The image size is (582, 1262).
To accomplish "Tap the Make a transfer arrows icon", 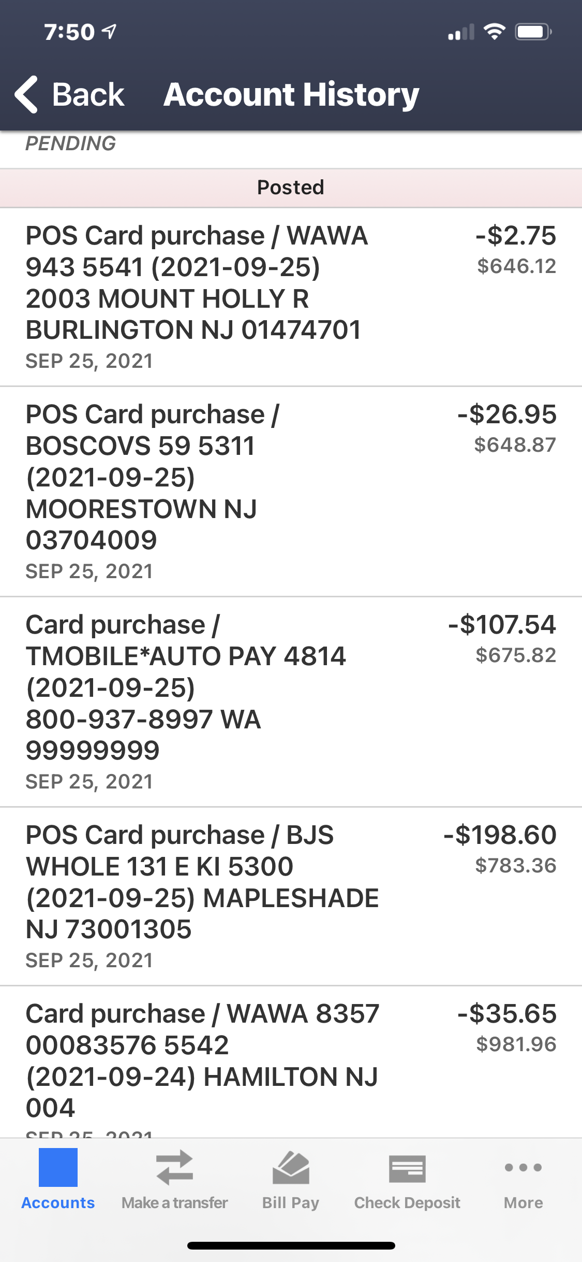I will pos(174,1167).
